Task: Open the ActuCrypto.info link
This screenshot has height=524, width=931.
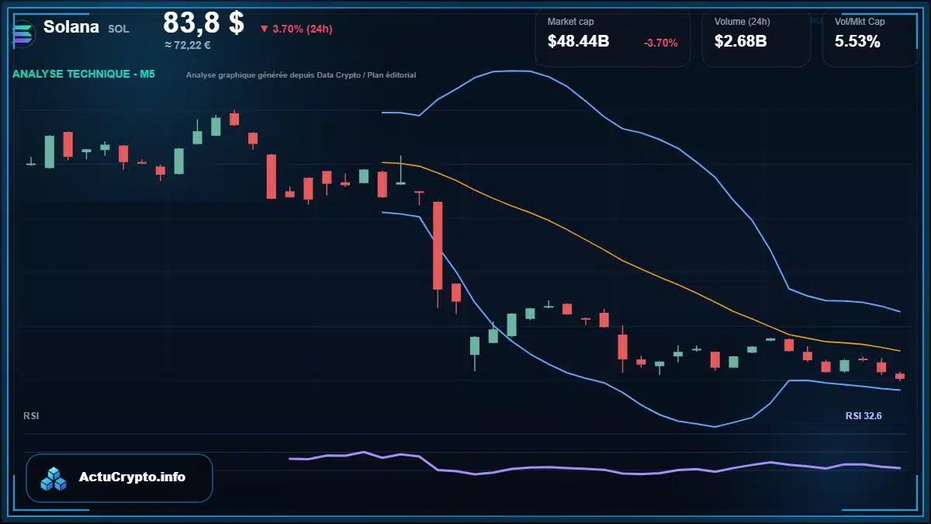Action: [x=119, y=477]
